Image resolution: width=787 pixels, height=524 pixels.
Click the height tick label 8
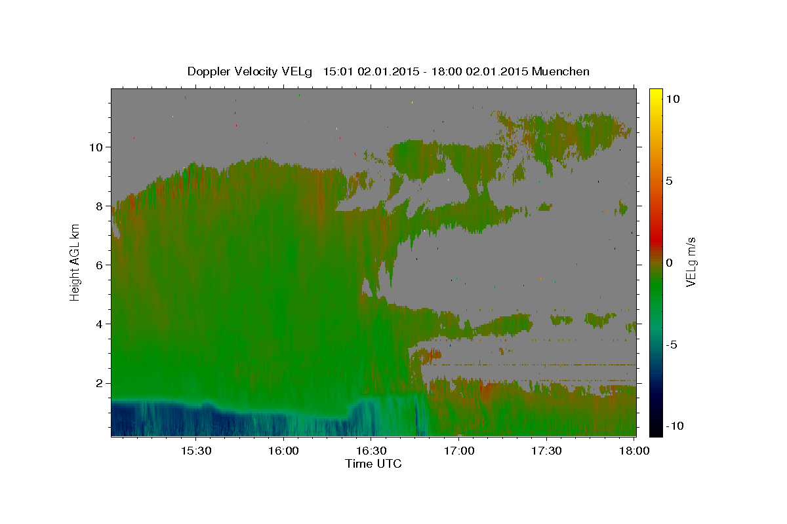100,206
